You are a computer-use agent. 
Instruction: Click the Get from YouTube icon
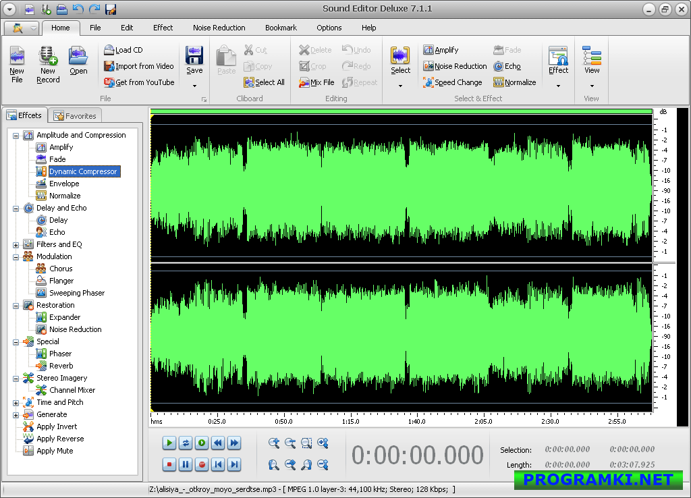coord(109,82)
